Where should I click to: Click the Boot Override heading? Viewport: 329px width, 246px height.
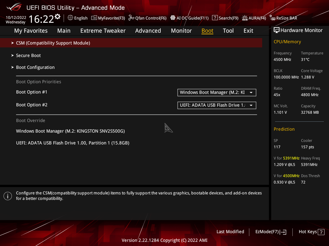tap(31, 121)
